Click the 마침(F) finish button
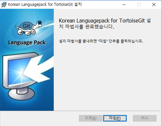The image size is (162, 126). coord(115,118)
